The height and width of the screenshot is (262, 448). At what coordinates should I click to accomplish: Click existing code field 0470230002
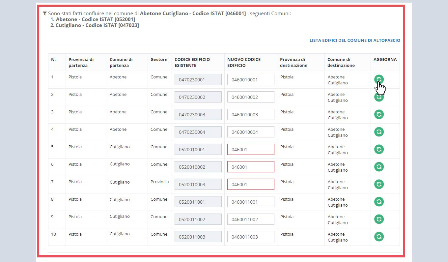point(198,97)
